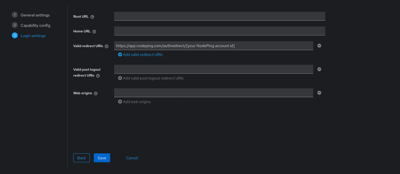Screen dimensions: 400x174
Task: Save the client configuration
Action: [102, 158]
